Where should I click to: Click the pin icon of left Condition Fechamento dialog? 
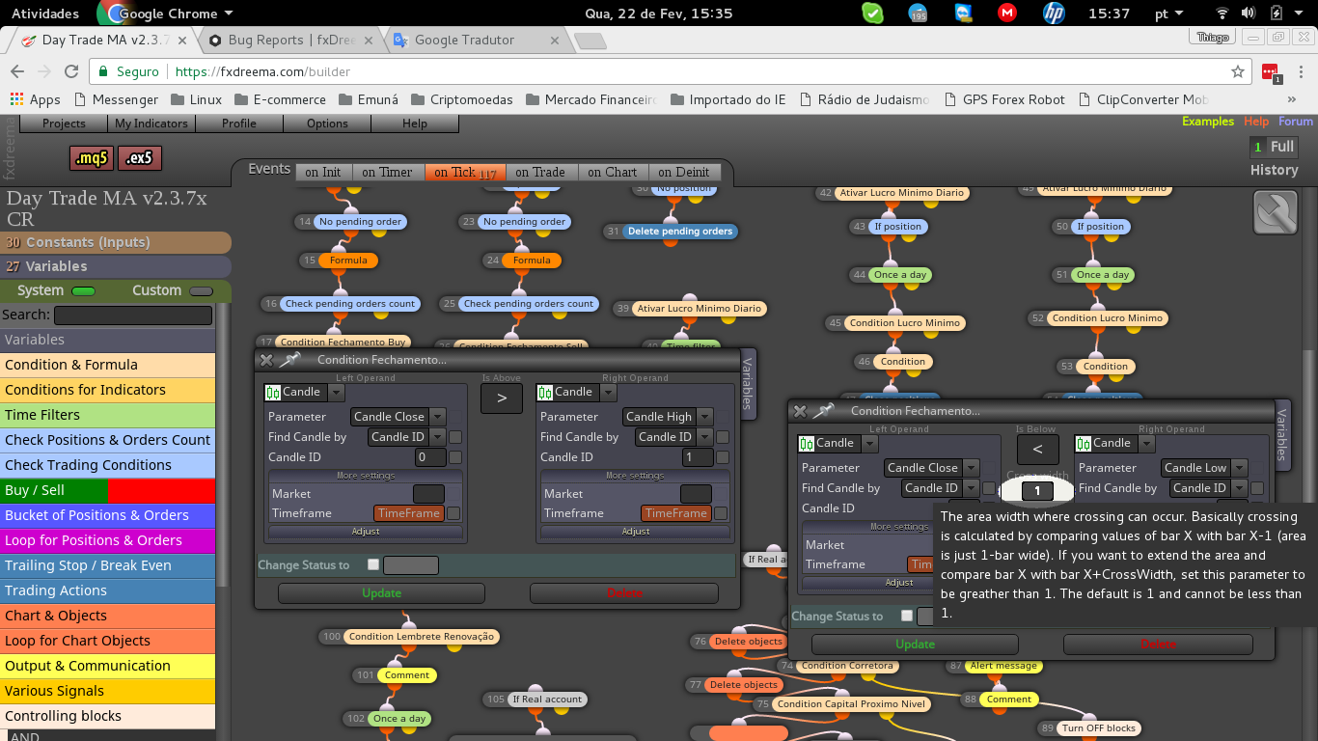(x=289, y=360)
